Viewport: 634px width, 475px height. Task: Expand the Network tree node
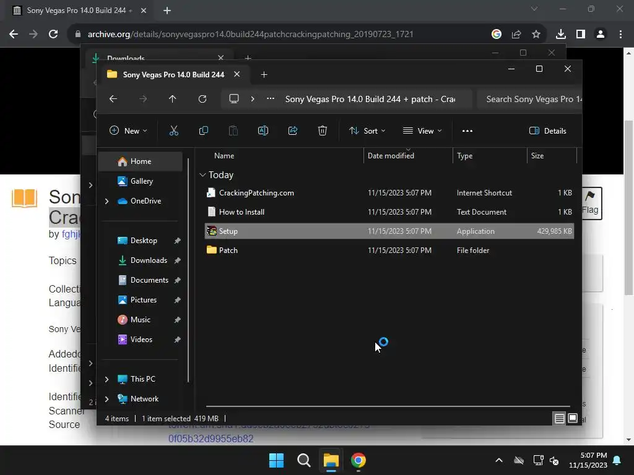point(106,399)
